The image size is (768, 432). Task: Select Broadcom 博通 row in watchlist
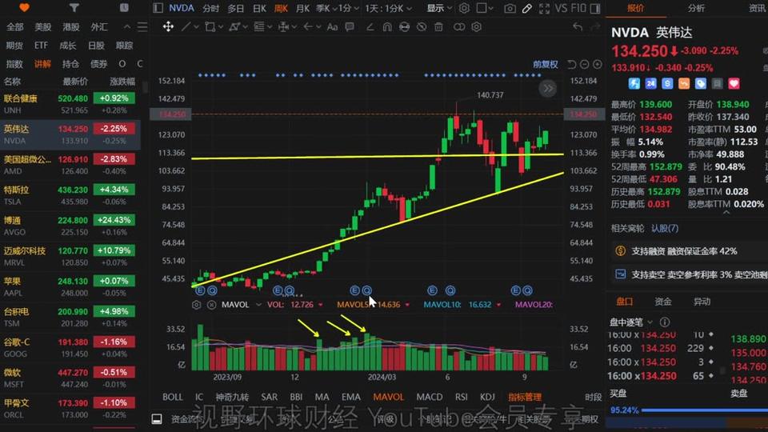(70, 226)
